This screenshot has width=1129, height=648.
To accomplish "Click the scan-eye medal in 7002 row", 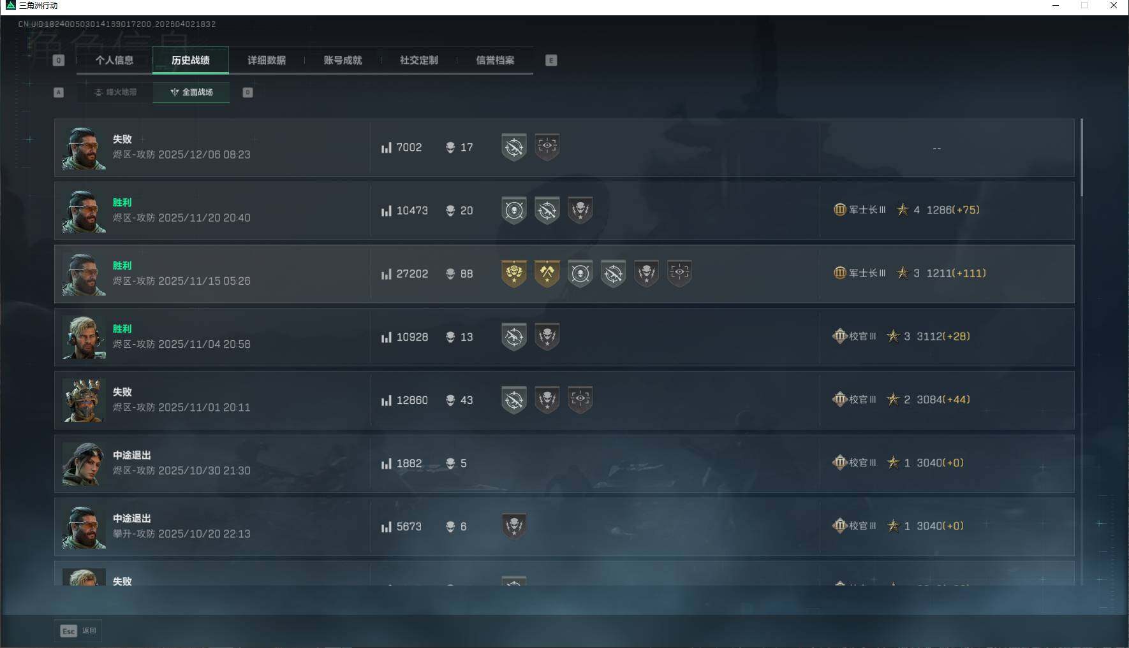I will tap(547, 147).
